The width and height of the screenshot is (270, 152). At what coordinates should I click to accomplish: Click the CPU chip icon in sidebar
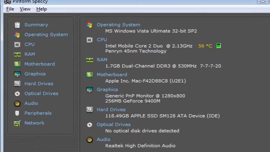click(x=17, y=45)
